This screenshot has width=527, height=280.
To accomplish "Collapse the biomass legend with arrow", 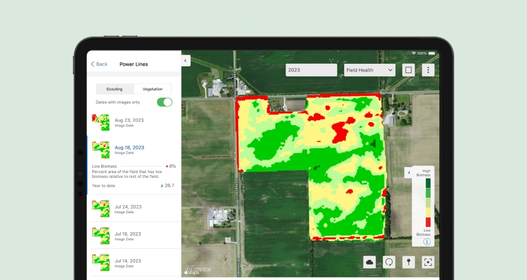I will pos(409,173).
